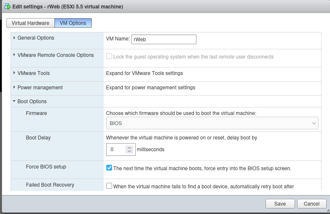Image resolution: width=330 pixels, height=214 pixels.
Task: Increase boot delay with the up arrow
Action: (x=129, y=147)
